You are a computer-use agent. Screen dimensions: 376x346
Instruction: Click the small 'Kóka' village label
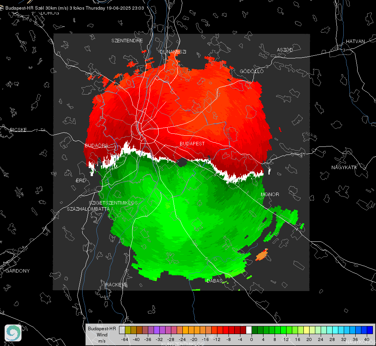point(311,136)
